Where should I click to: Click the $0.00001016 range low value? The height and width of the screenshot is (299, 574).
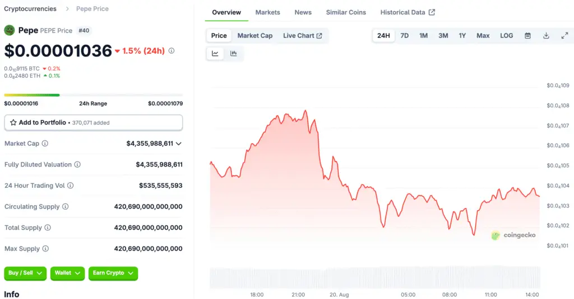pyautogui.click(x=21, y=103)
